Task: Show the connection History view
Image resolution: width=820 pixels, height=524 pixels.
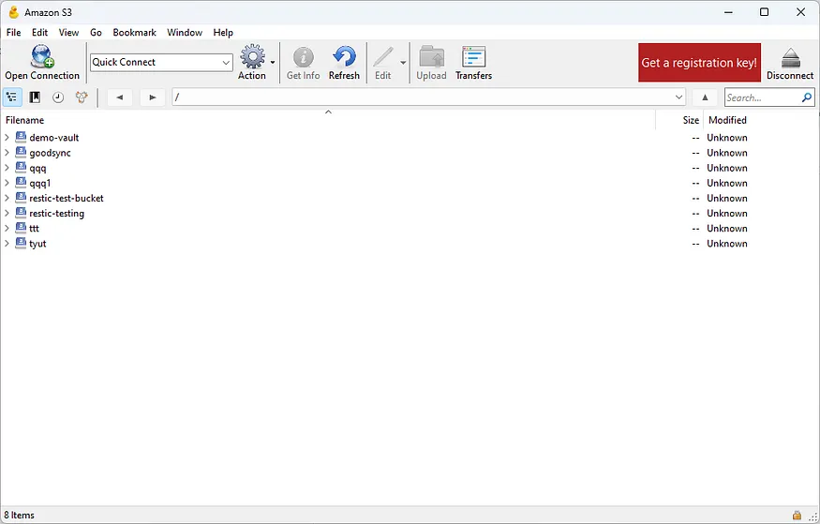Action: point(58,97)
